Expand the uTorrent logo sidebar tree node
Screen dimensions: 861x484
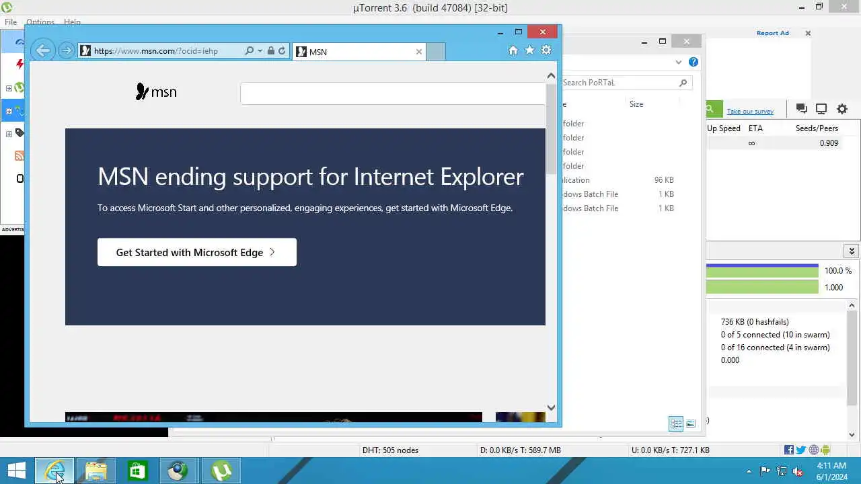coord(9,88)
